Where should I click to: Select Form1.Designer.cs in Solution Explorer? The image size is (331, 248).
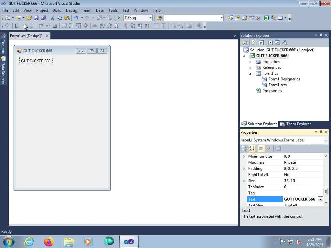pyautogui.click(x=284, y=79)
